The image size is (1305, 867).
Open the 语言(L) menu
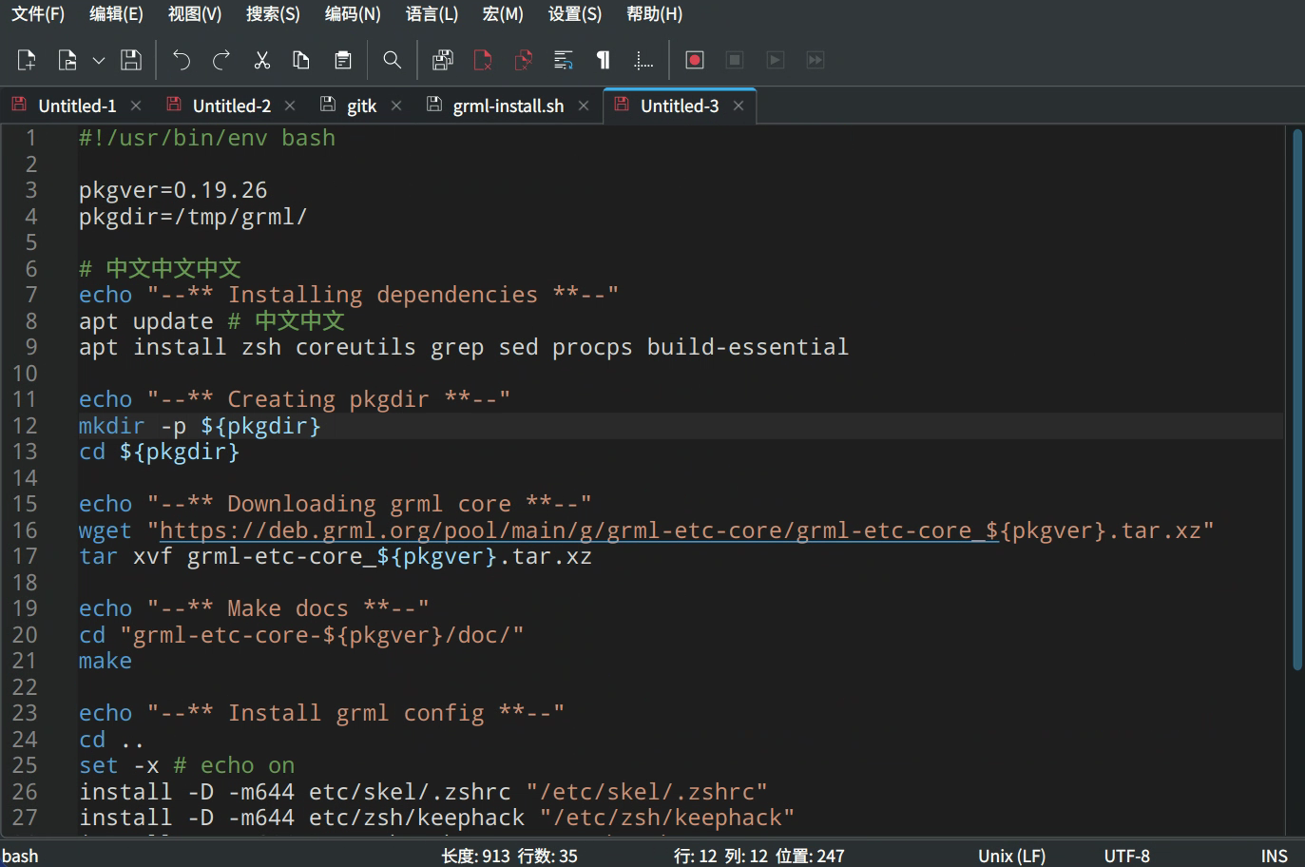(432, 14)
